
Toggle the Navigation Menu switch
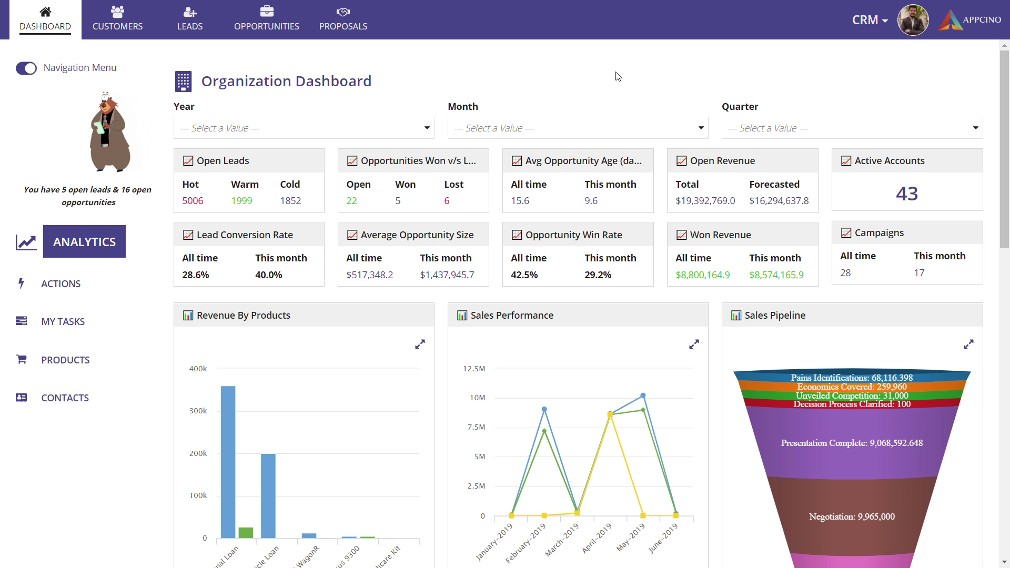click(26, 68)
